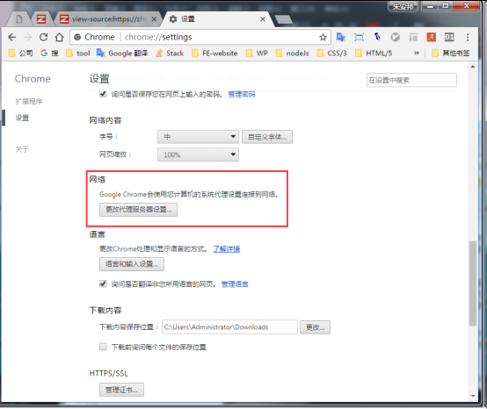Screen dimensions: 487x409
Task: Toggle the save passwords prompt checkbox
Action: tap(103, 94)
